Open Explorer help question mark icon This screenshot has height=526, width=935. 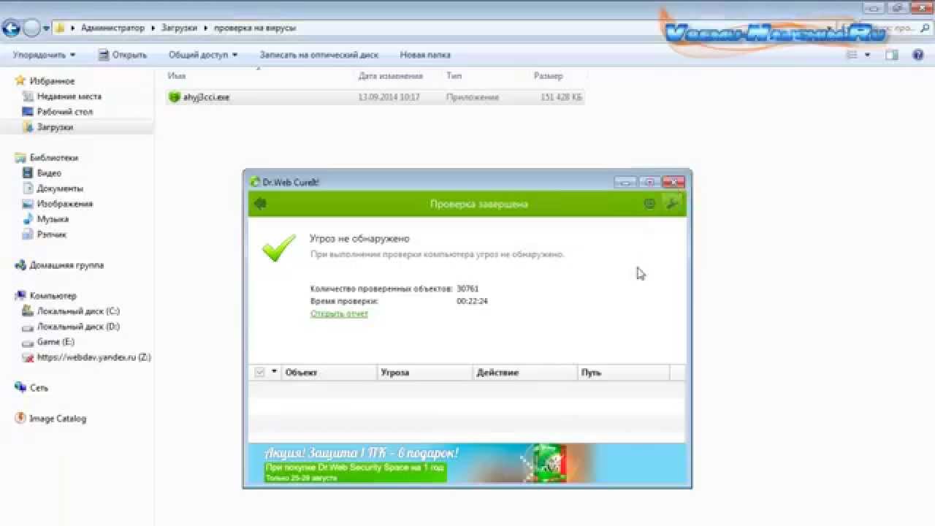pyautogui.click(x=918, y=55)
